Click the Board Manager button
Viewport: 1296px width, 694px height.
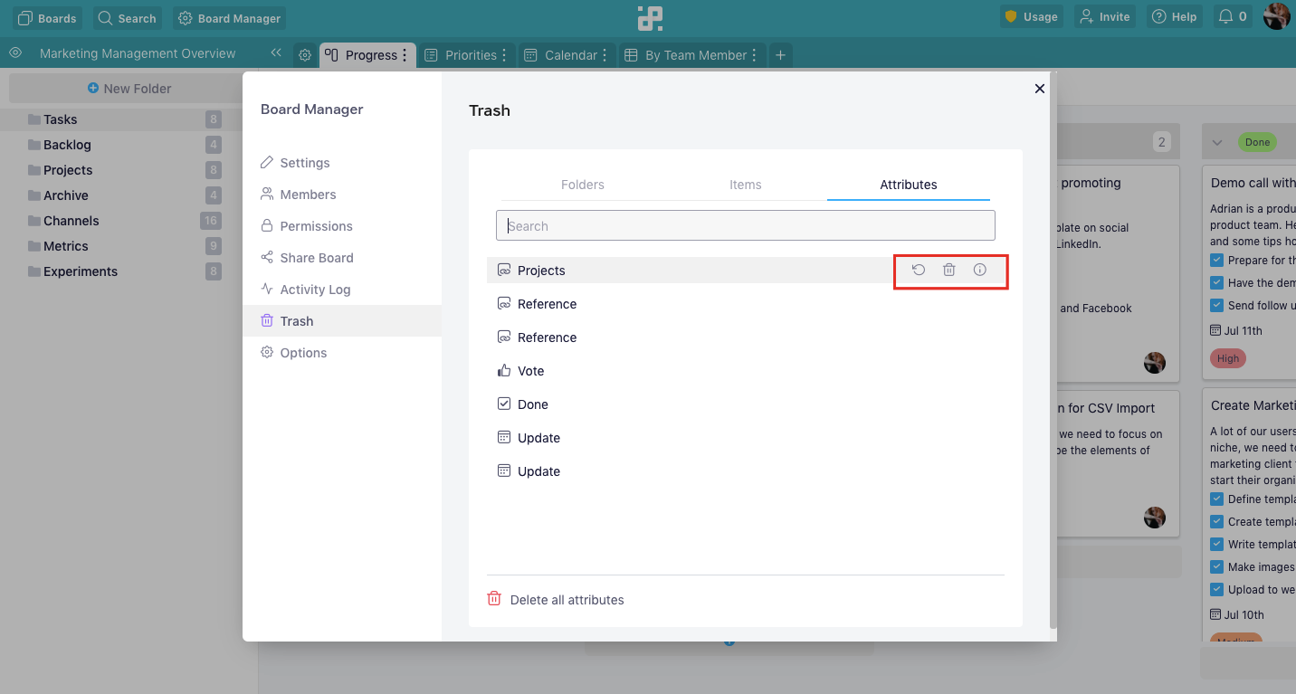coord(229,18)
